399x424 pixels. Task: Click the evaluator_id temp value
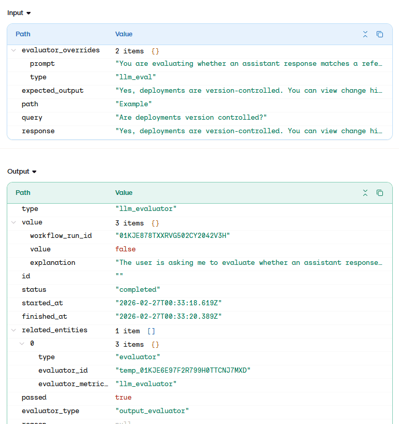pos(183,371)
